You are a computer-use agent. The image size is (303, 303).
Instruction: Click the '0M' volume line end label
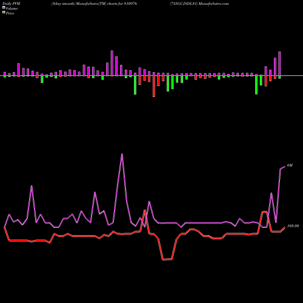coord(290,165)
